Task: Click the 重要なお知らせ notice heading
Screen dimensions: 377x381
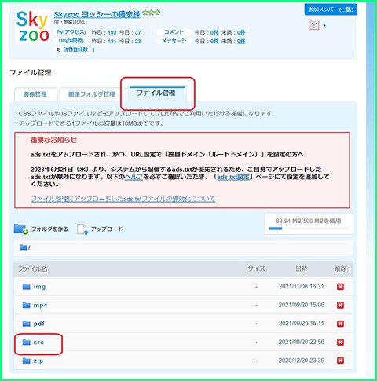Action: 53,140
